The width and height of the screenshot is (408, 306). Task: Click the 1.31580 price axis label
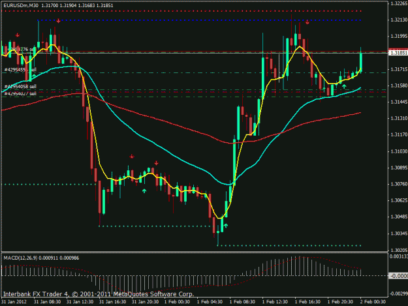pyautogui.click(x=399, y=85)
